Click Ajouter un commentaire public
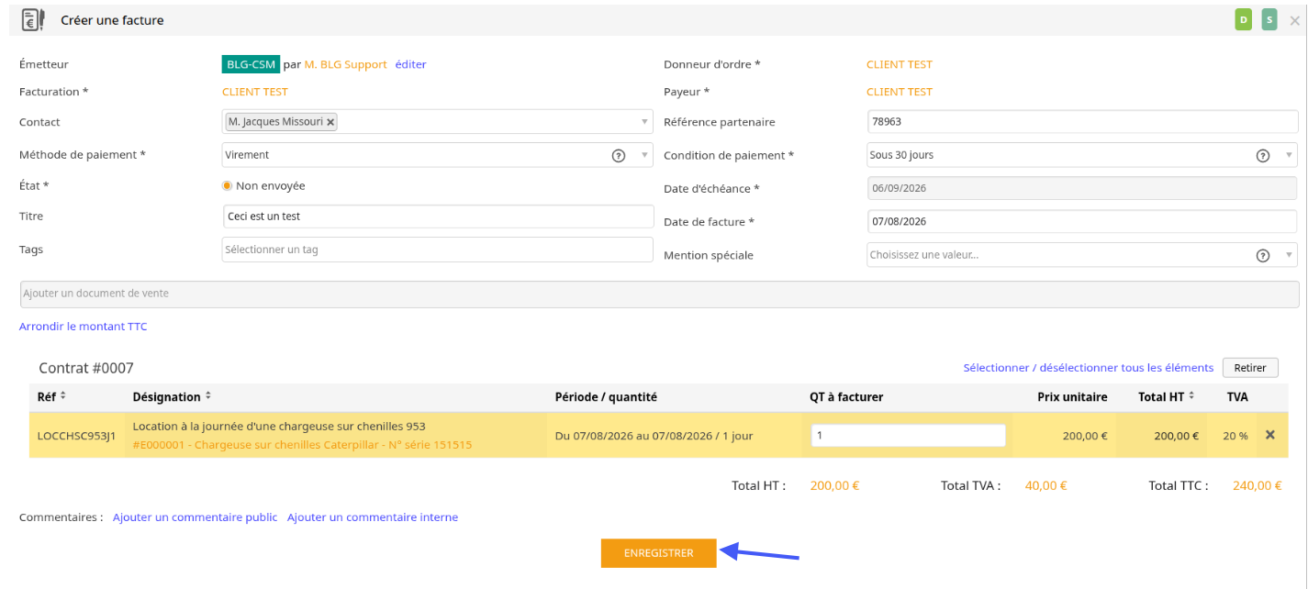The width and height of the screenshot is (1308, 589). 195,517
